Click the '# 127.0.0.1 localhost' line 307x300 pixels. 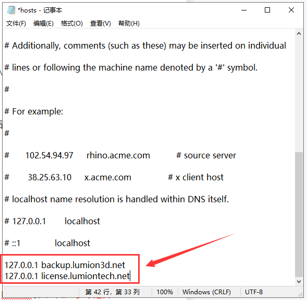coord(52,221)
